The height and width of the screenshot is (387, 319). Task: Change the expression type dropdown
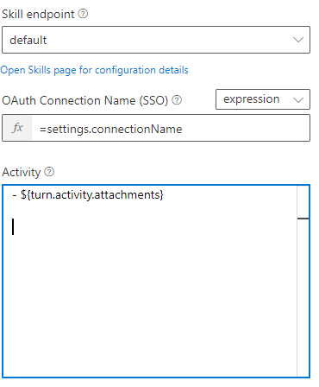[x=263, y=99]
